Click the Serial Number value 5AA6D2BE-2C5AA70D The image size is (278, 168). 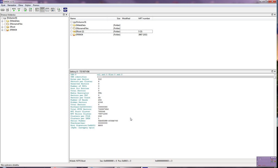(108, 121)
